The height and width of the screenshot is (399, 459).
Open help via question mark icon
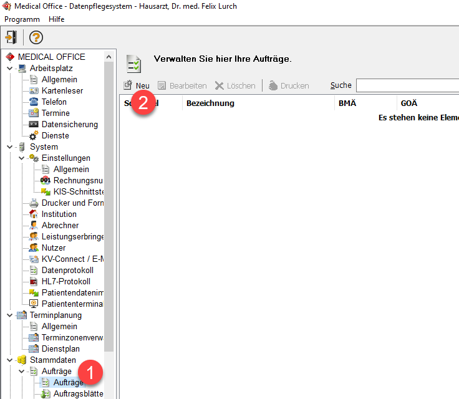[x=36, y=37]
